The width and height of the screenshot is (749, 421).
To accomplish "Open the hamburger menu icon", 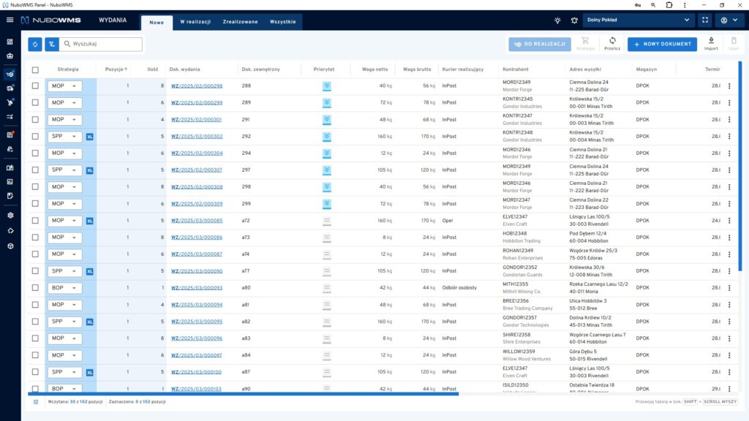I will pyautogui.click(x=10, y=20).
